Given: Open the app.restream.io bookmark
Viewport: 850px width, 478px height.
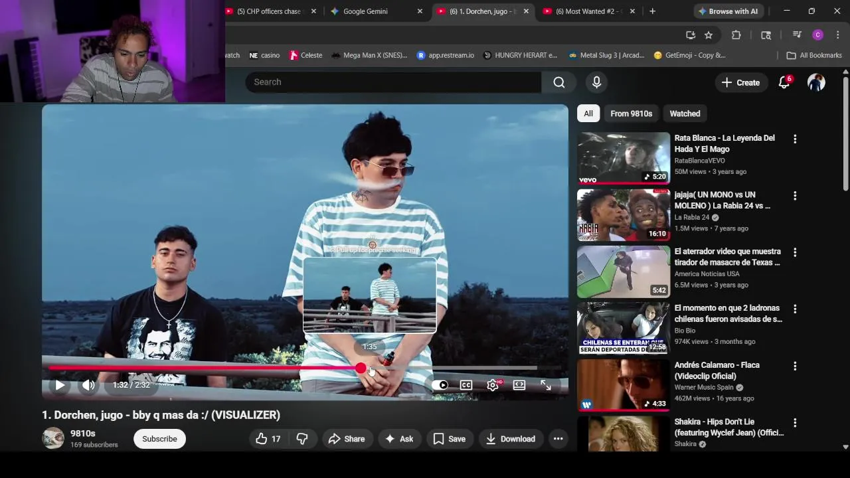Looking at the screenshot, I should (445, 55).
